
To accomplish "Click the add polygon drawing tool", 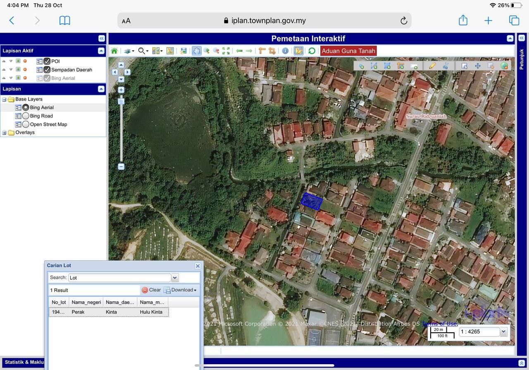I will point(387,66).
